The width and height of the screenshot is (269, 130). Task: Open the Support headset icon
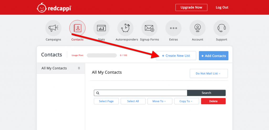coord(221,28)
